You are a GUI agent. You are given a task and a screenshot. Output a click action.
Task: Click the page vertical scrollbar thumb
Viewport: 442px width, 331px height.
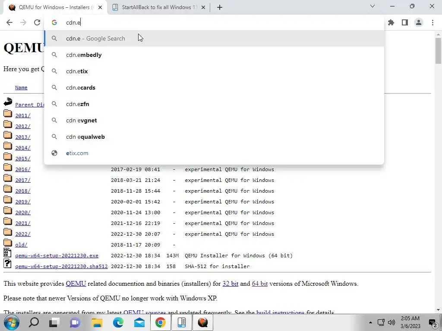pos(438,51)
